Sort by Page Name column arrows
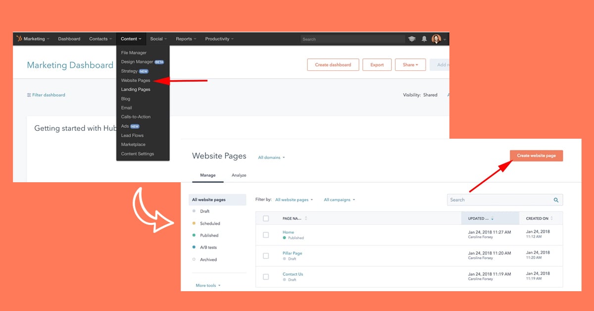Image resolution: width=594 pixels, height=311 pixels. tap(306, 218)
